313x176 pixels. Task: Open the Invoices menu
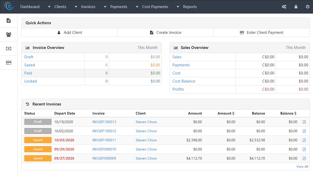point(88,7)
